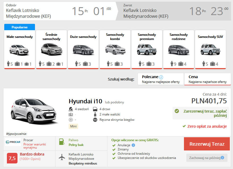The height and width of the screenshot is (169, 233).
Task: Click the checkmark next to Ochrona od kradzieży
Action: coord(114,154)
